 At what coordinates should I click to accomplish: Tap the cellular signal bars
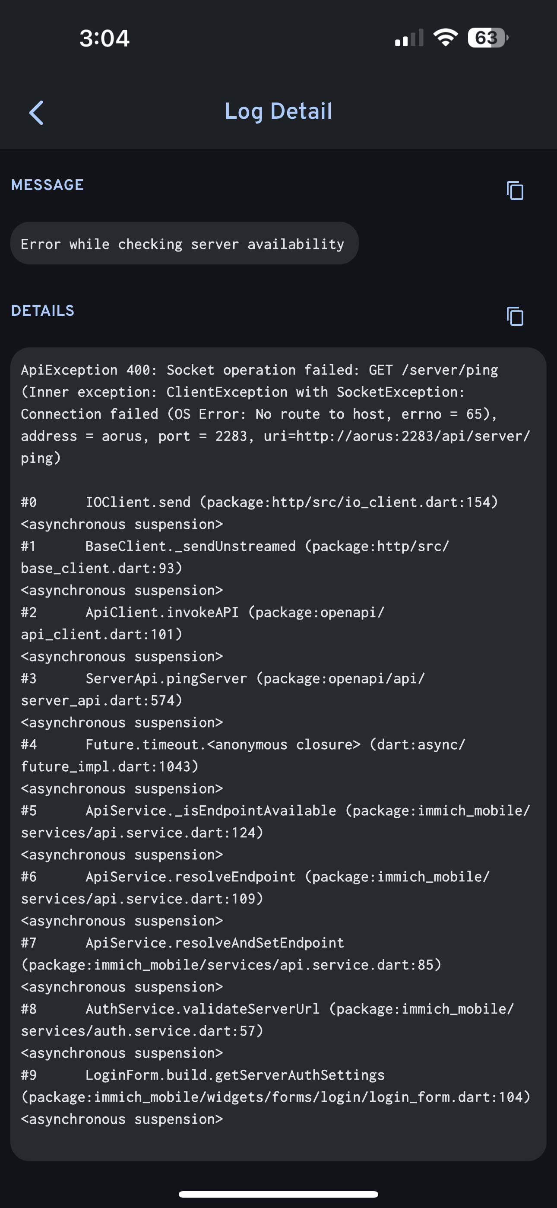[409, 38]
